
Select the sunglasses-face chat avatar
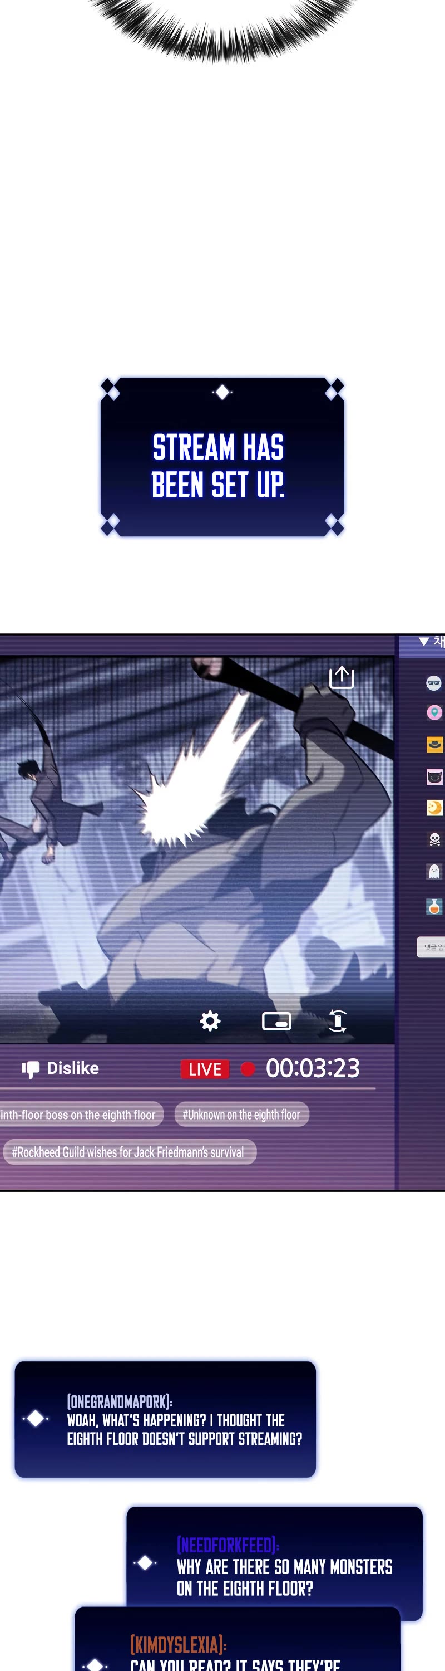coord(433,682)
